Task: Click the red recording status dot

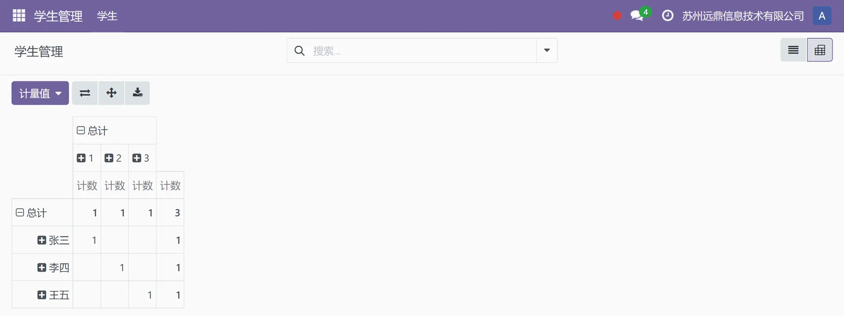Action: click(617, 16)
